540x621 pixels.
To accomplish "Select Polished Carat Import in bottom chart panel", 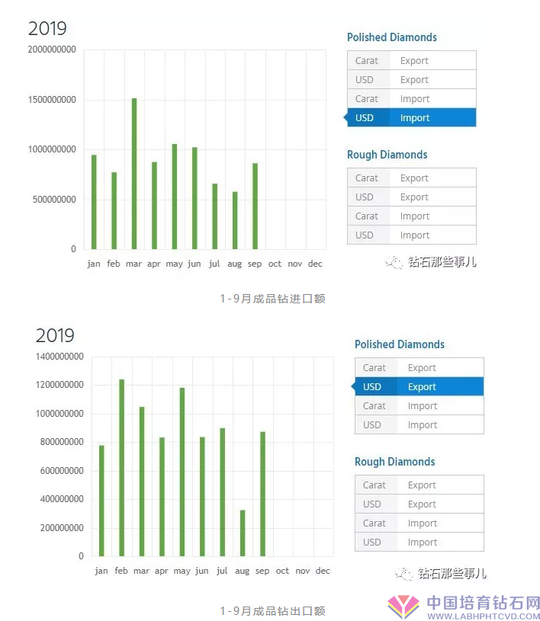I will [x=419, y=405].
